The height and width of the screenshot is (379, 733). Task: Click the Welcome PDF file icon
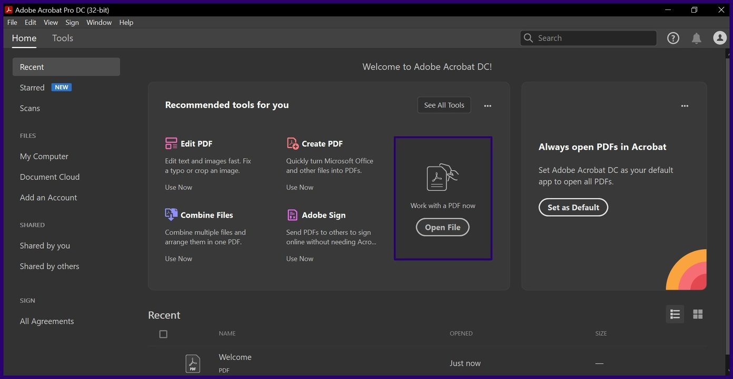pyautogui.click(x=193, y=363)
